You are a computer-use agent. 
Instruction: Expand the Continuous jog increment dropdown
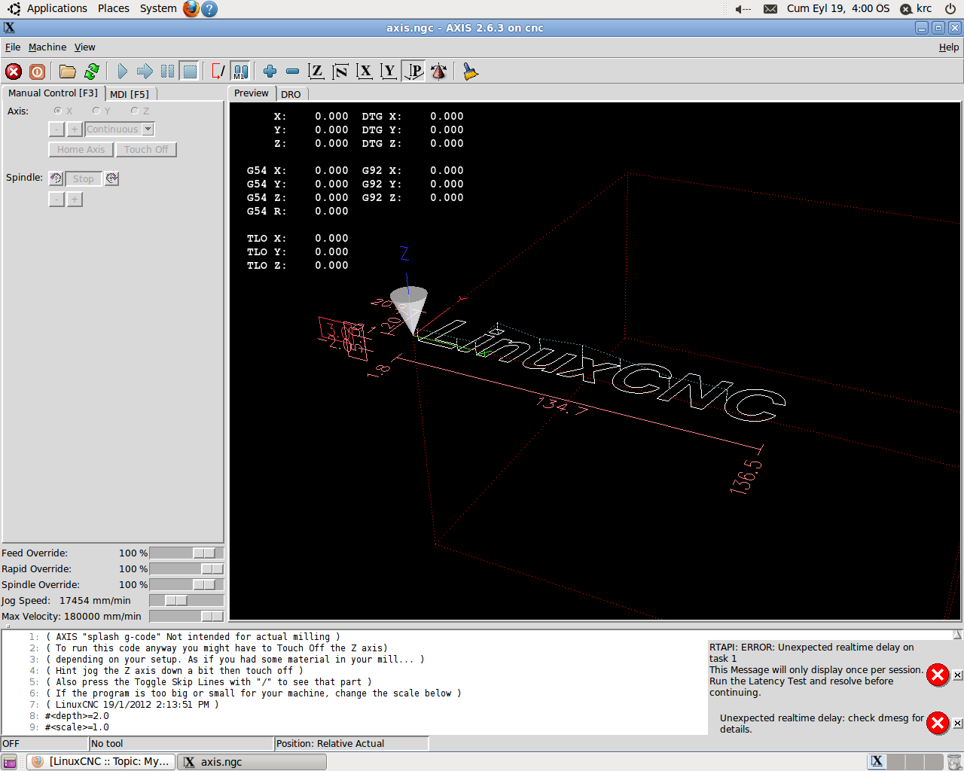[x=148, y=130]
